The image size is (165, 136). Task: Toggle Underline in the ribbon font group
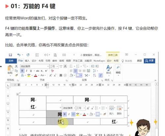31,71
